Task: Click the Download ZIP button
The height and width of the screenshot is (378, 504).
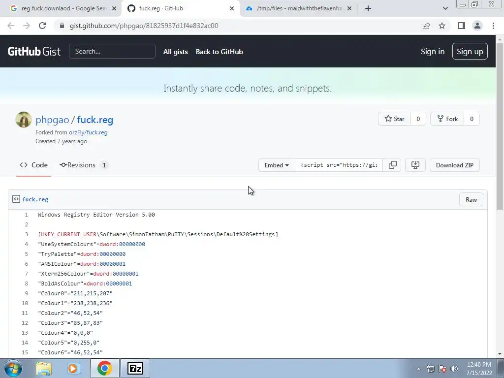Action: [454, 165]
